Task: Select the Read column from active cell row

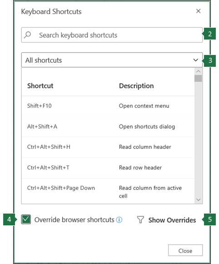Action: tap(108, 191)
